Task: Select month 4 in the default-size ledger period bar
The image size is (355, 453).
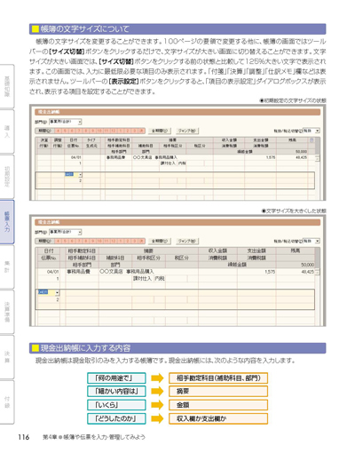Action: point(58,131)
